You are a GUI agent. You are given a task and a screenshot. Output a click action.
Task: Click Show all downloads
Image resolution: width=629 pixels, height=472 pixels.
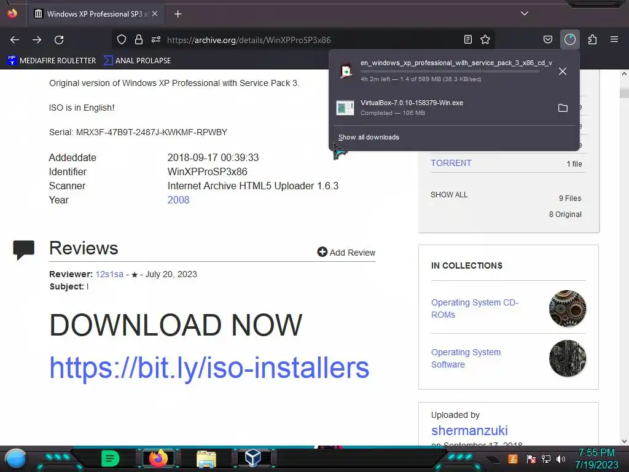pyautogui.click(x=369, y=137)
